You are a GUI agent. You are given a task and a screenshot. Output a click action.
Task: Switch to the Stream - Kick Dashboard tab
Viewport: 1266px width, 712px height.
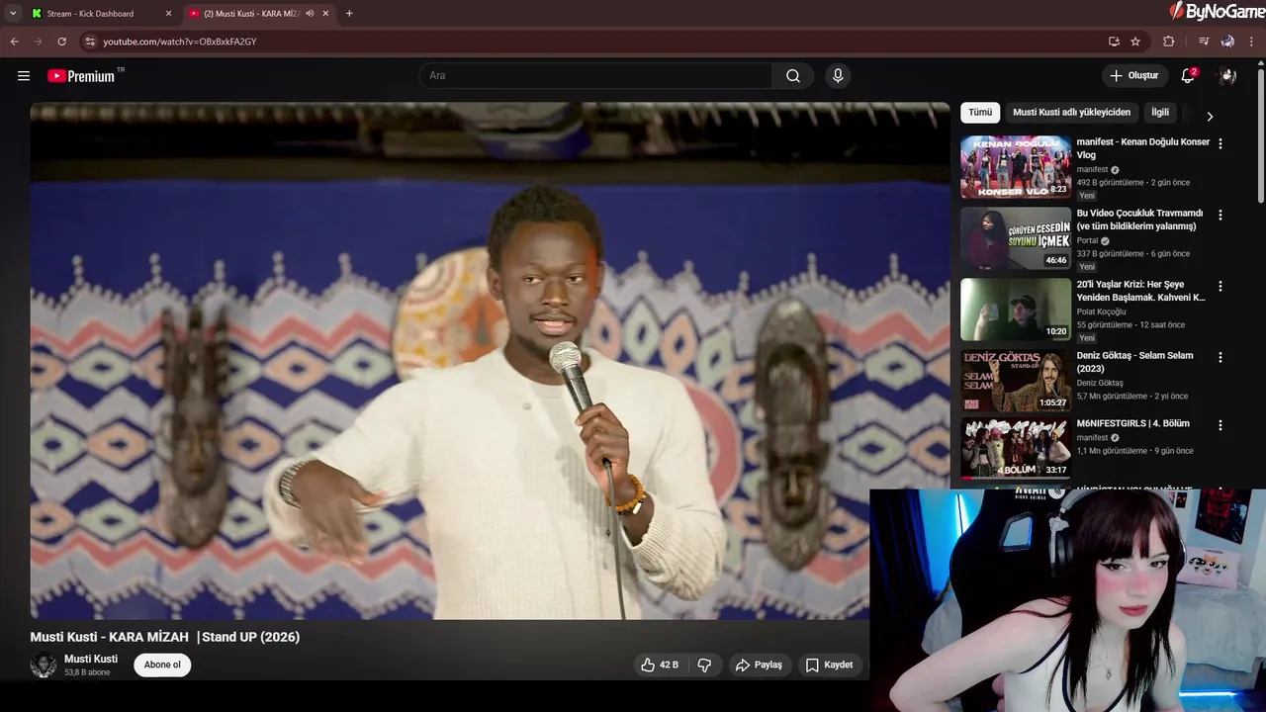[101, 14]
